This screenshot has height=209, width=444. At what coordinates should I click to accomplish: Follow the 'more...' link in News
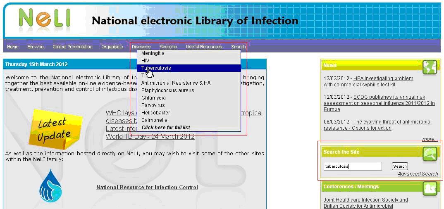click(x=430, y=139)
